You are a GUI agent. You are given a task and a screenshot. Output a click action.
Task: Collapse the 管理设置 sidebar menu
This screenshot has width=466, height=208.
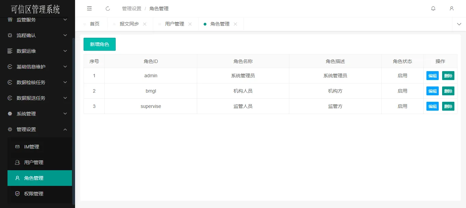pos(38,129)
